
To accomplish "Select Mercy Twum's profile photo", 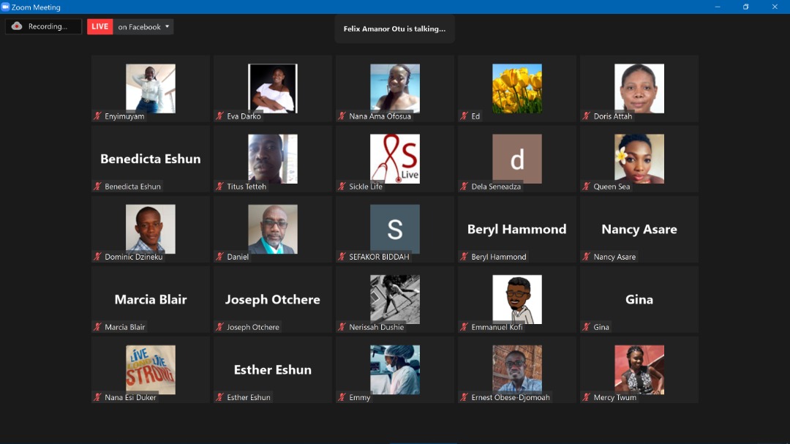I will [639, 369].
